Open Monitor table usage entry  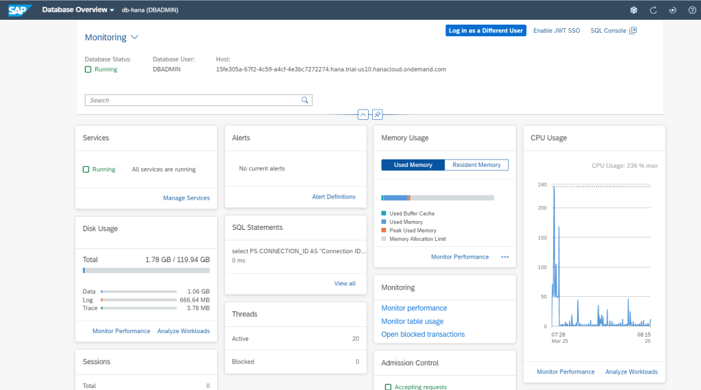(412, 322)
